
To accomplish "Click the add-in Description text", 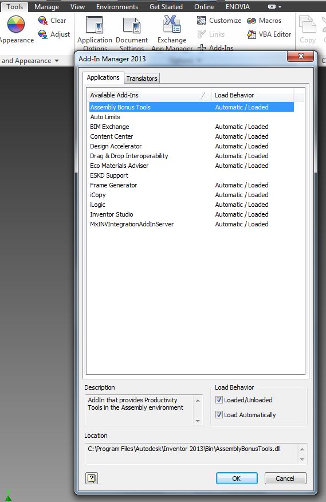I will tap(135, 403).
